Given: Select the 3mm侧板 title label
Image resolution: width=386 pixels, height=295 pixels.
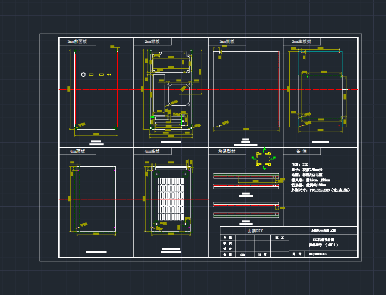Looking at the screenshot, I should (x=227, y=42).
